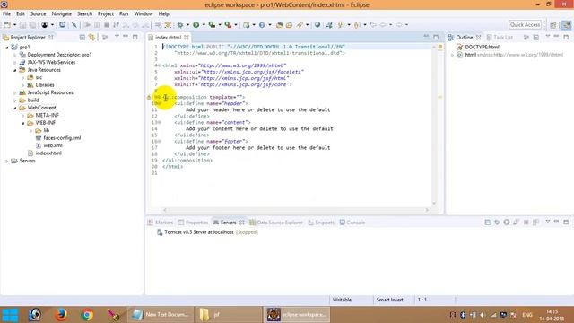This screenshot has height=323, width=574.
Task: Click the Open Perspective icon
Action: point(553,25)
